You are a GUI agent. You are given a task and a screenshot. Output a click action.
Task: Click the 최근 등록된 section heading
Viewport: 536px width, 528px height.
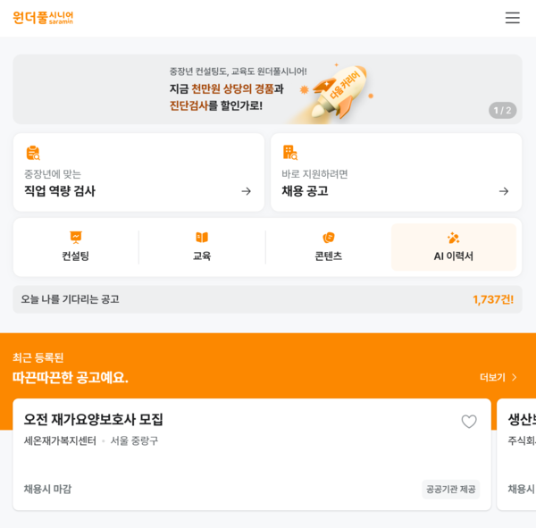(38, 357)
